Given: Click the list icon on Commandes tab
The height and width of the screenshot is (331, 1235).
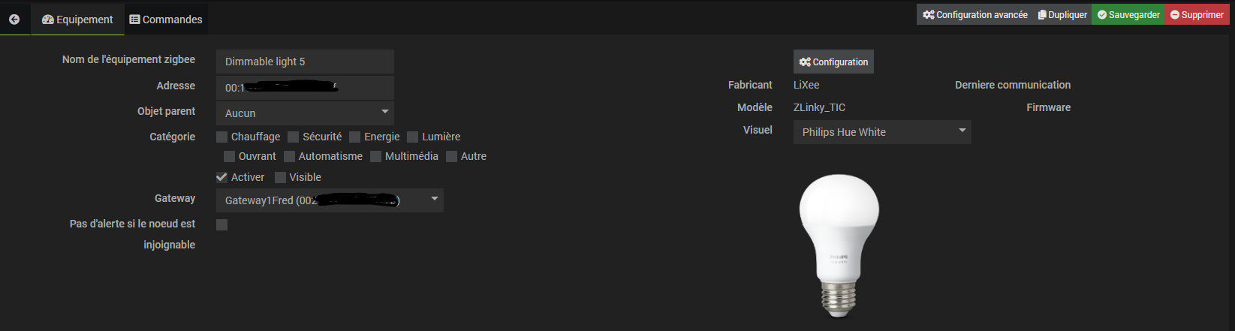Looking at the screenshot, I should point(134,20).
